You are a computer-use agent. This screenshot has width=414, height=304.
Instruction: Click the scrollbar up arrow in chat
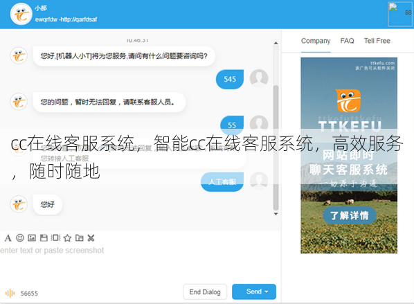[x=276, y=43]
